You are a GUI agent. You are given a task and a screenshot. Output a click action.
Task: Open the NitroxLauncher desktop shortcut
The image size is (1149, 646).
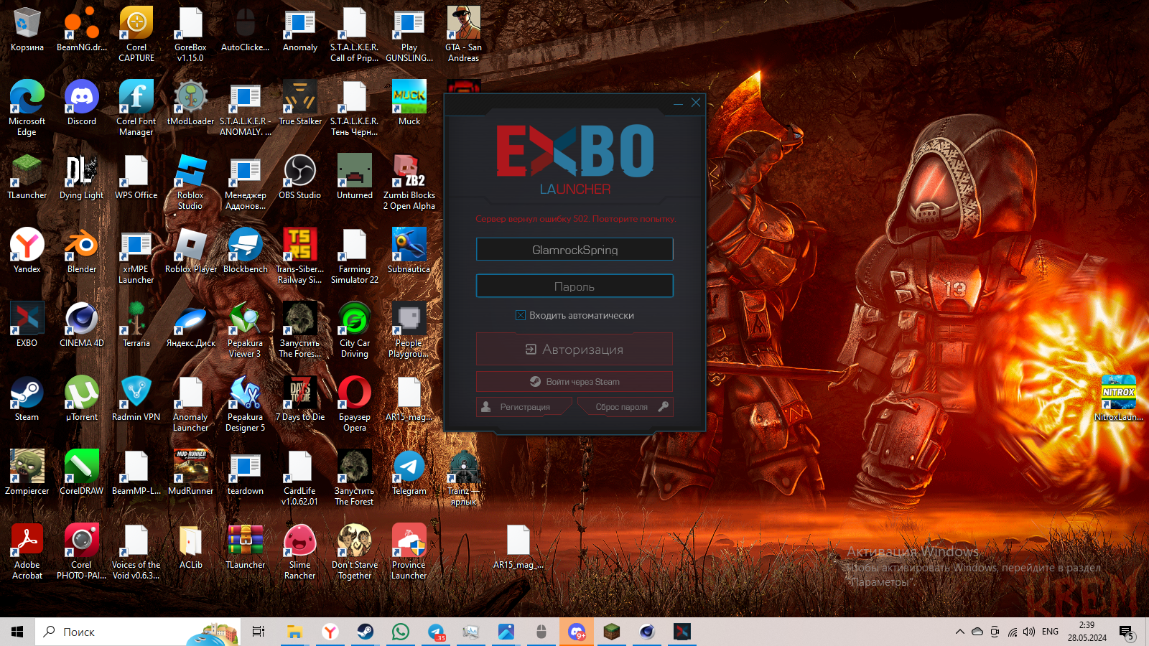click(x=1119, y=400)
